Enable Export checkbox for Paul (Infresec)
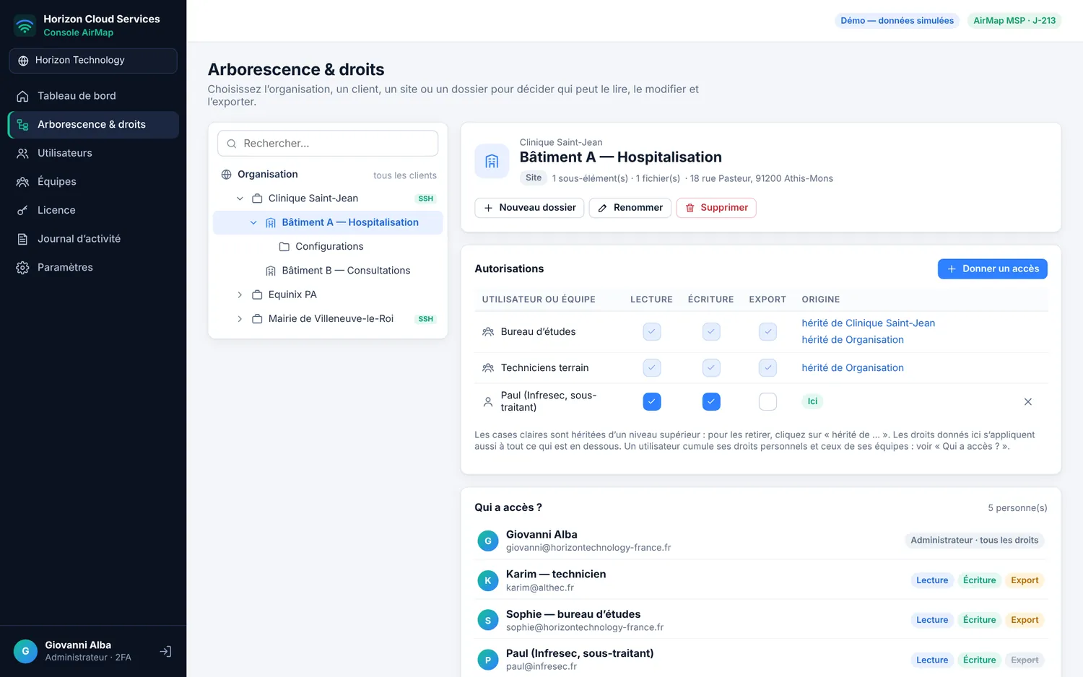The image size is (1083, 677). tap(768, 401)
